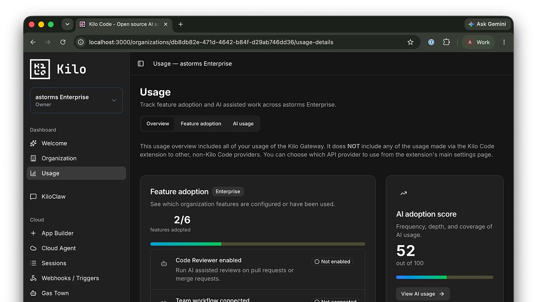The width and height of the screenshot is (537, 302).
Task: Open KiloClaw in the sidebar
Action: click(76, 196)
